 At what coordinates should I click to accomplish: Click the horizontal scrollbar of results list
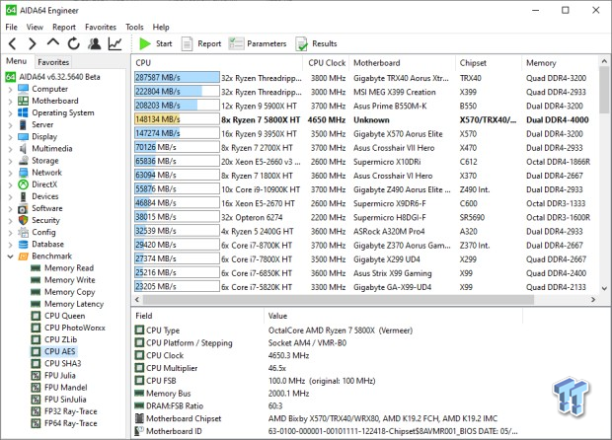coord(338,300)
